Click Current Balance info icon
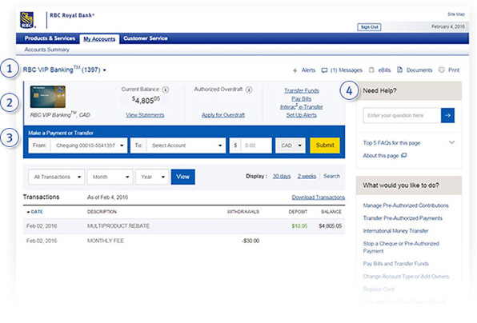Viewport: 477px width, 323px height. coord(166,90)
